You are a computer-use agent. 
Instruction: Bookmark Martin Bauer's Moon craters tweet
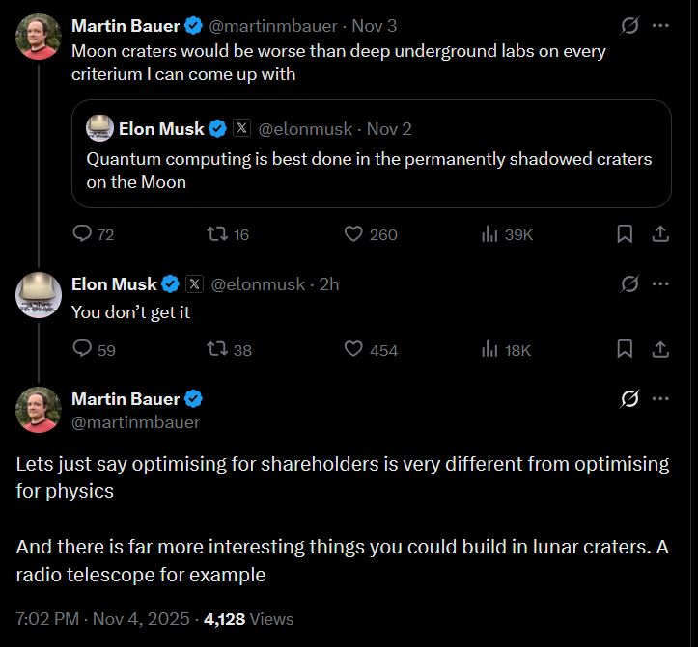pos(625,234)
